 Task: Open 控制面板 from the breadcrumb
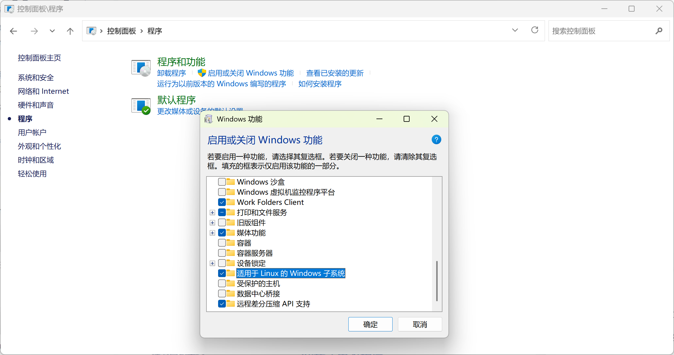121,31
